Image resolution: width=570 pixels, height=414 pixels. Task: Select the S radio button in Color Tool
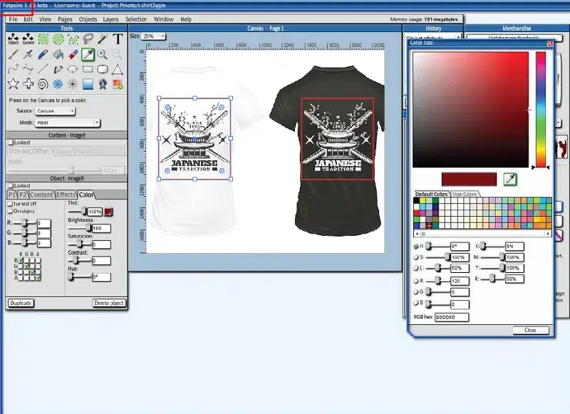pyautogui.click(x=416, y=257)
